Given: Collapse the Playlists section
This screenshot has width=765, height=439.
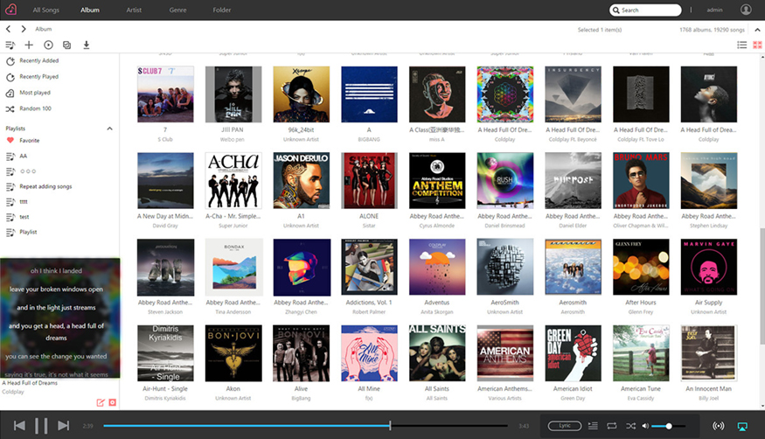Looking at the screenshot, I should click(x=110, y=129).
